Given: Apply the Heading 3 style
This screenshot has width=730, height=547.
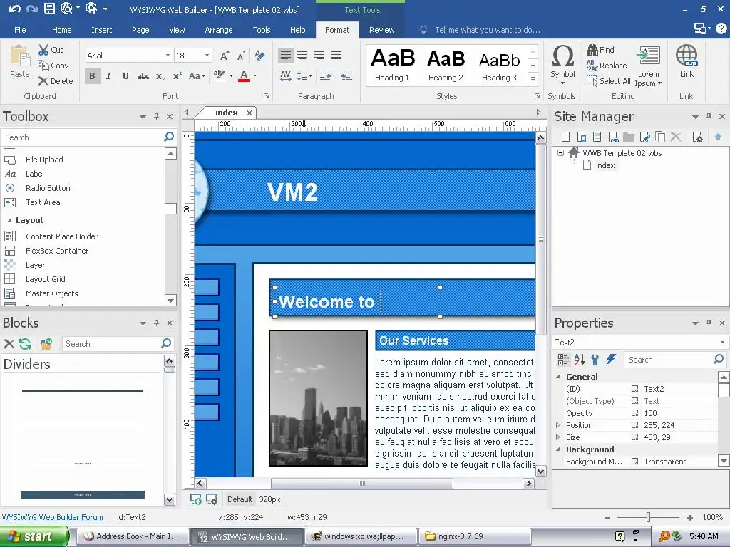Looking at the screenshot, I should 499,65.
